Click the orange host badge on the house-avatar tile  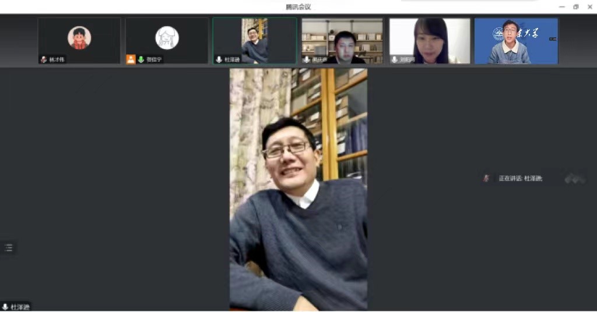131,59
